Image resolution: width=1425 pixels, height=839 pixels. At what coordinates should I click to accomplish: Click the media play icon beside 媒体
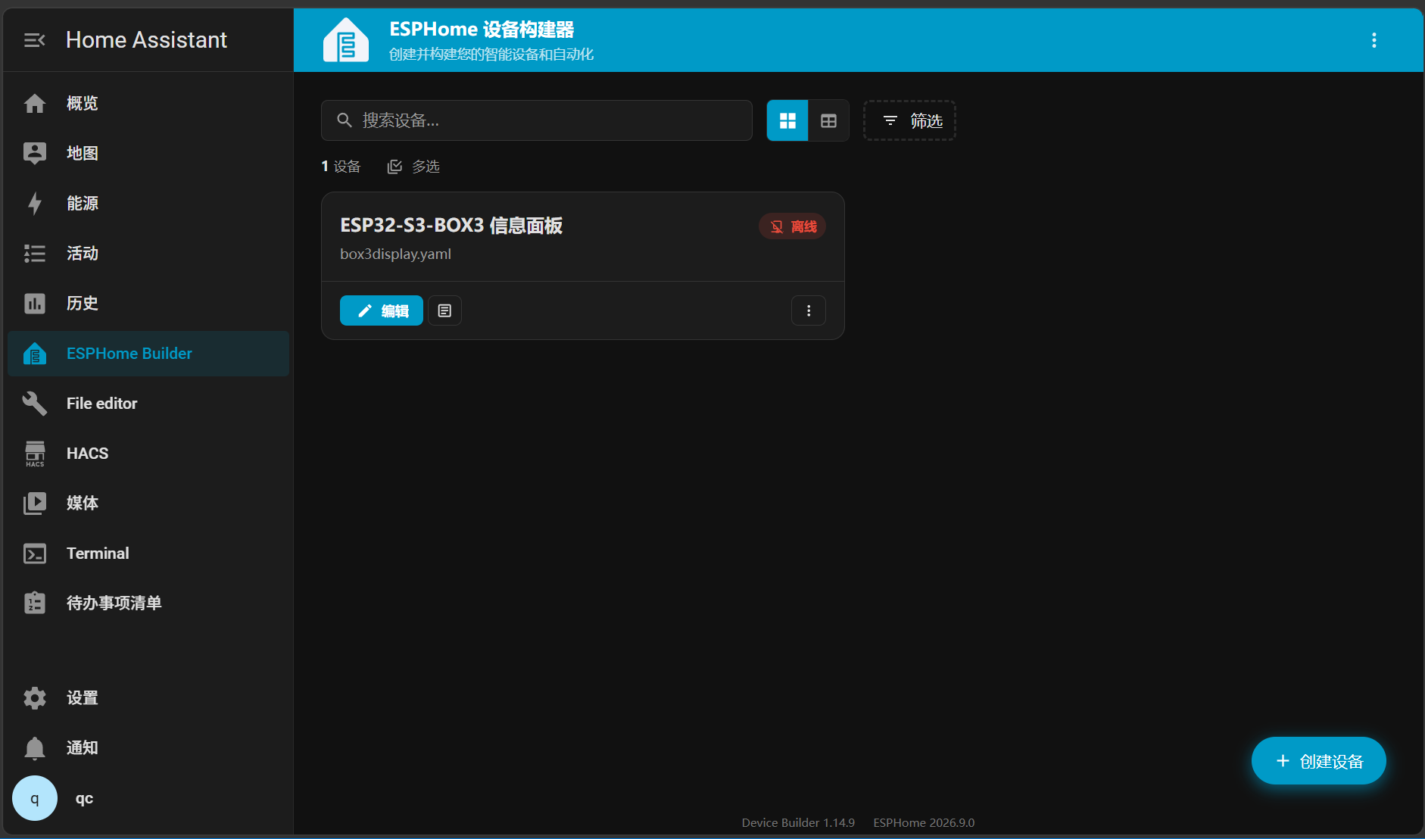point(35,504)
